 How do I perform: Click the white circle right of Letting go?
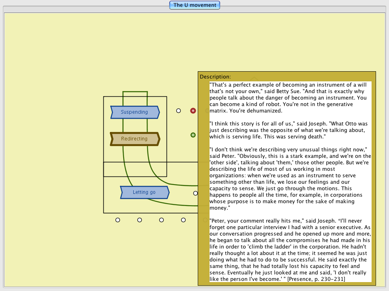click(x=195, y=193)
